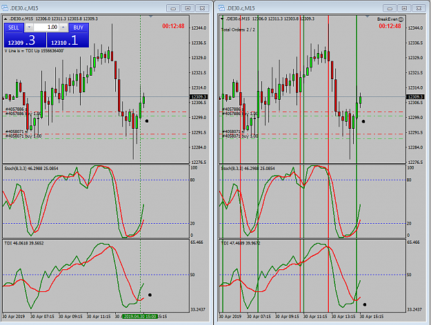Click the .DE30.c,M15 OHLC header in left chart
431x325 pixels.
[x=54, y=19]
